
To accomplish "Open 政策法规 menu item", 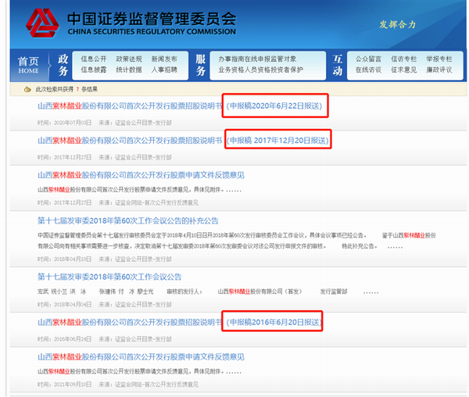I will point(129,59).
